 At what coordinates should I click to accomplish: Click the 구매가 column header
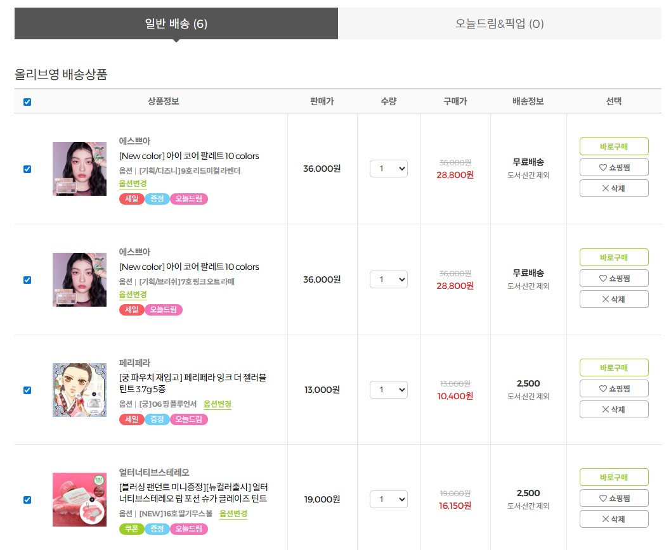[455, 101]
